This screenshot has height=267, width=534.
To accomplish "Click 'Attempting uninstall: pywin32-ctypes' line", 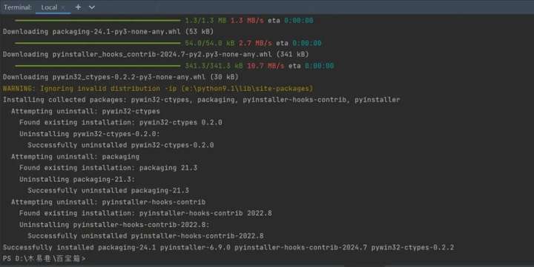I will [85, 111].
